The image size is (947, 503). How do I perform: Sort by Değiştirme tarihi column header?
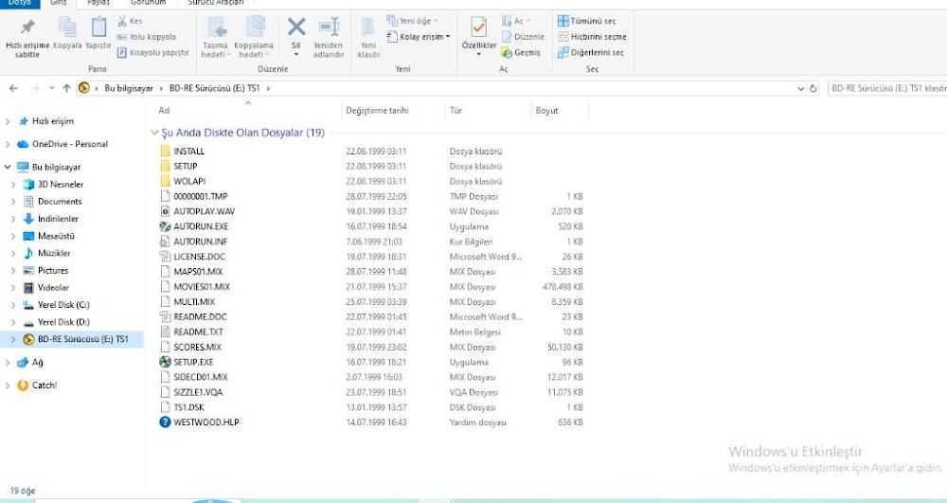377,111
